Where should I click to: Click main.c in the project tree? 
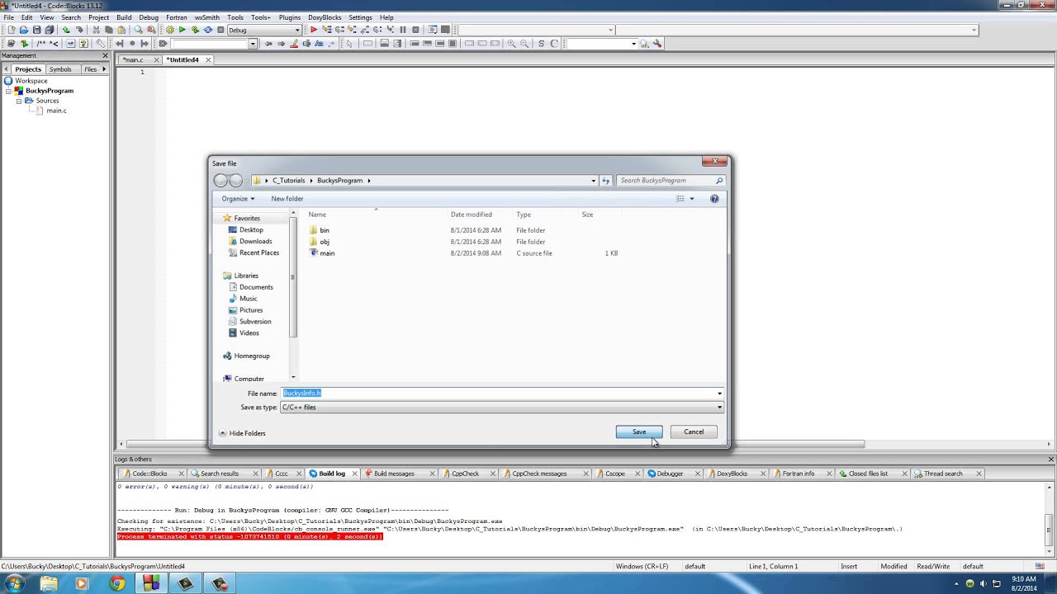pos(56,111)
